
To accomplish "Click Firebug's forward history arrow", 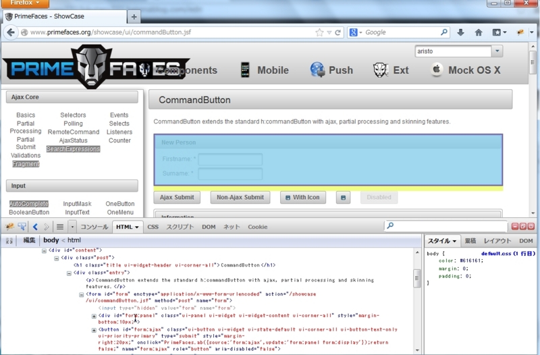I will (46, 227).
